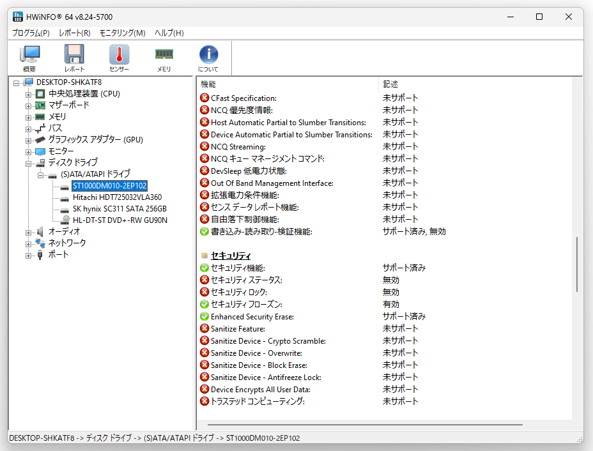Open the について info icon

tap(208, 58)
